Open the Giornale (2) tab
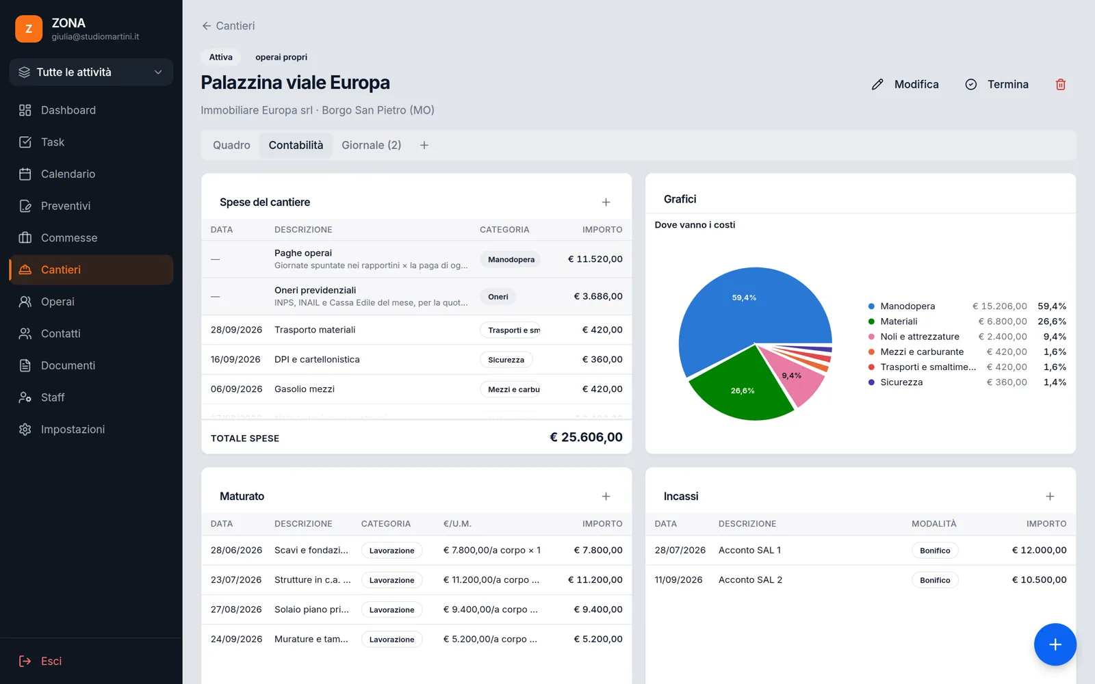The width and height of the screenshot is (1095, 684). [x=372, y=145]
